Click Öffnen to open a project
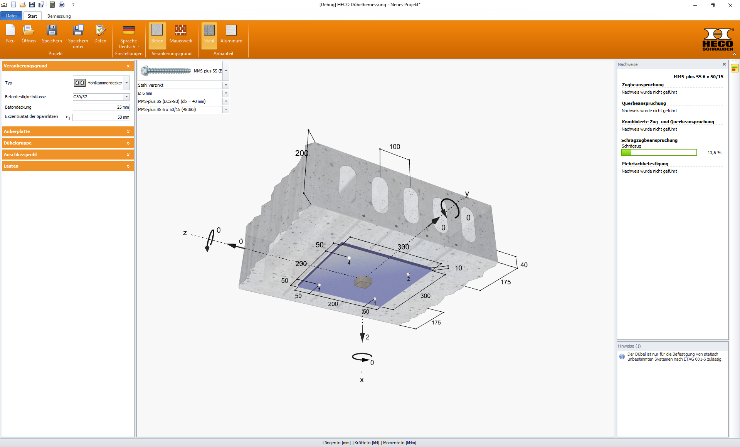 [29, 34]
